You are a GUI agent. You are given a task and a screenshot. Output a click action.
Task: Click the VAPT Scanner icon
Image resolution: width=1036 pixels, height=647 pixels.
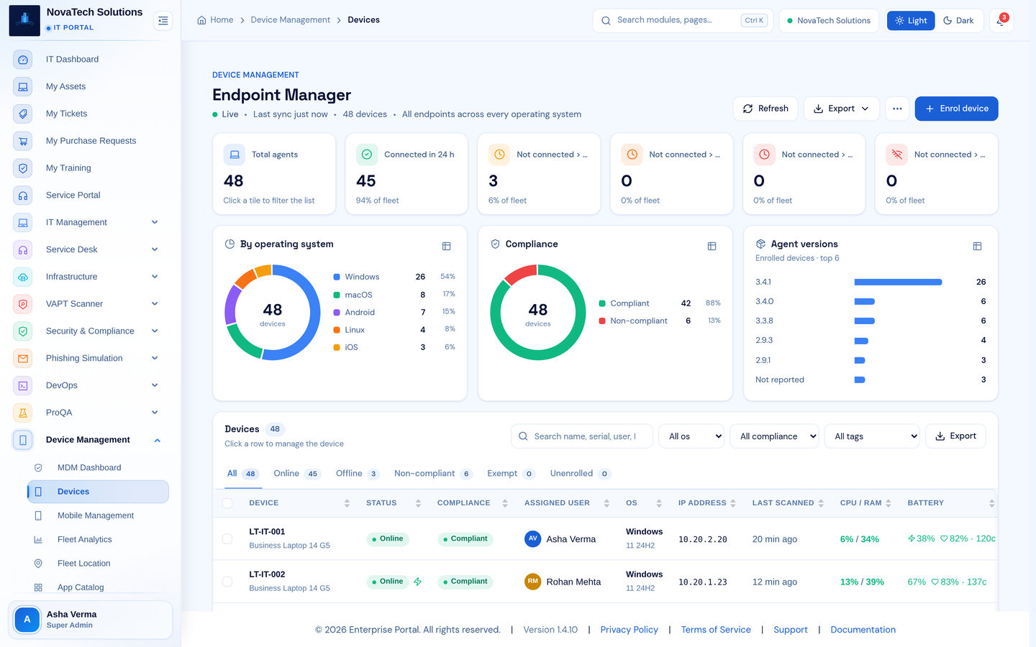tap(23, 304)
